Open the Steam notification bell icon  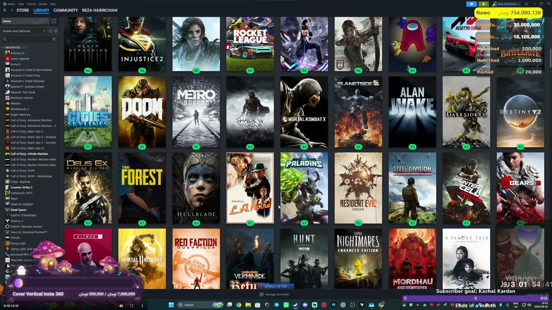coord(483,4)
